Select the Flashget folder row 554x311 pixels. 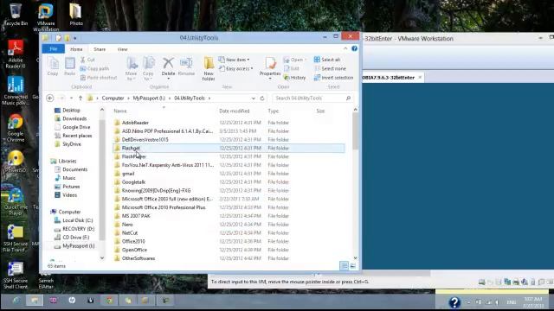point(229,148)
